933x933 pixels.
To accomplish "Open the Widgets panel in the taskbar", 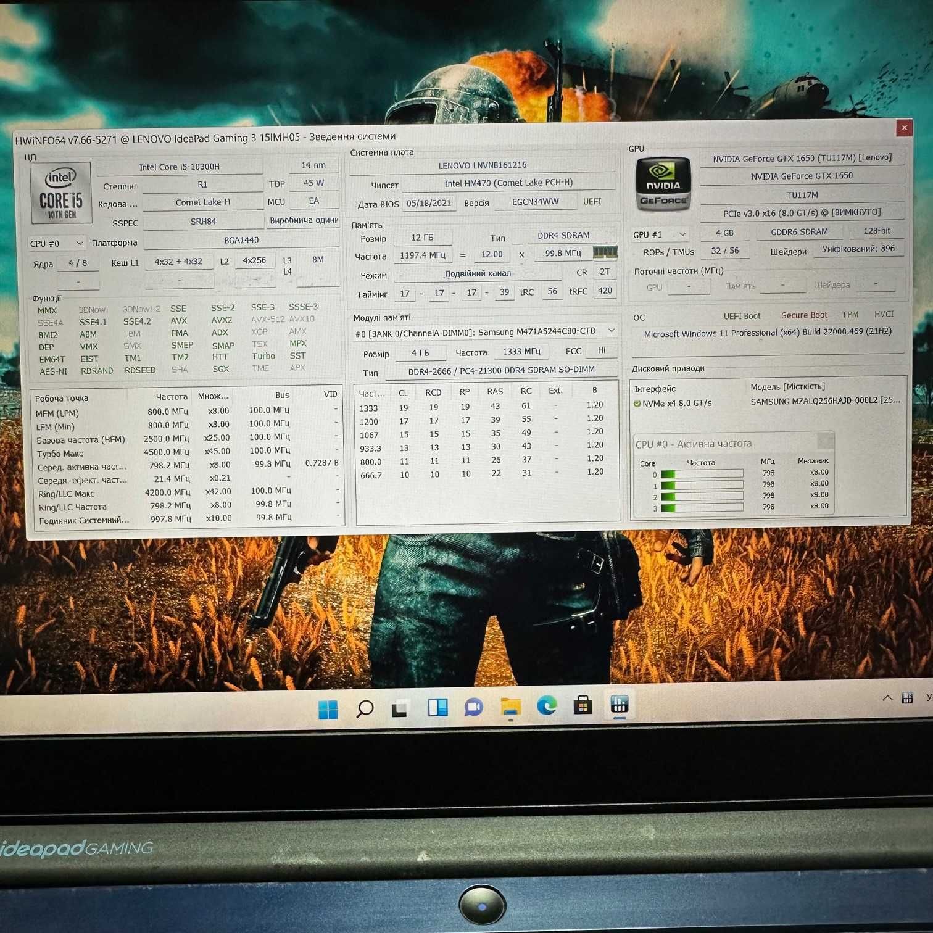I will (437, 708).
